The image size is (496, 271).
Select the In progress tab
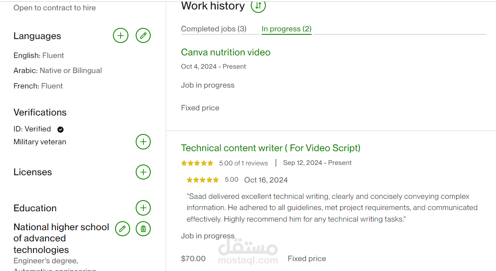pos(286,29)
